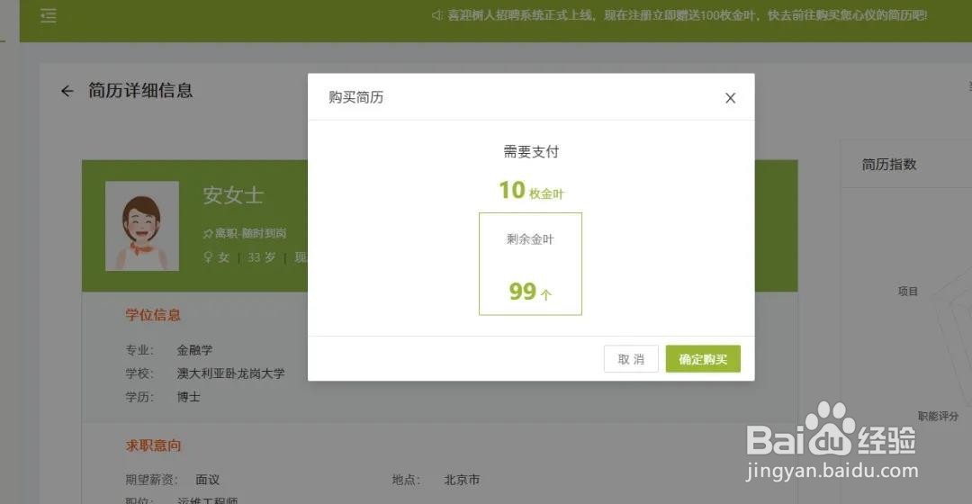Click the 职能评分 radar chart label
Screen dimensions: 972x504
tap(939, 416)
